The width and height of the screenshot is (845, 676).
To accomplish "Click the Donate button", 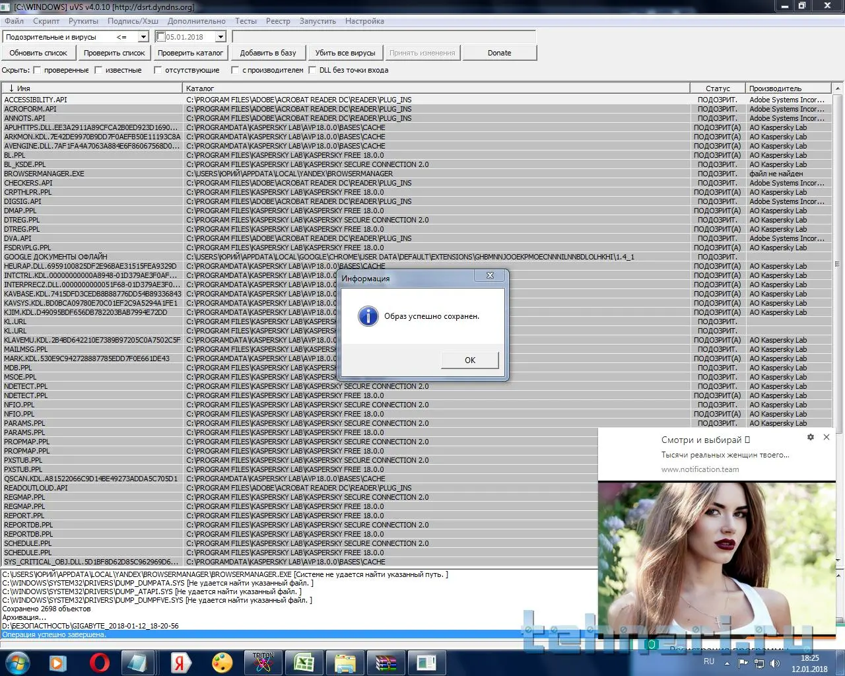I will tap(499, 53).
